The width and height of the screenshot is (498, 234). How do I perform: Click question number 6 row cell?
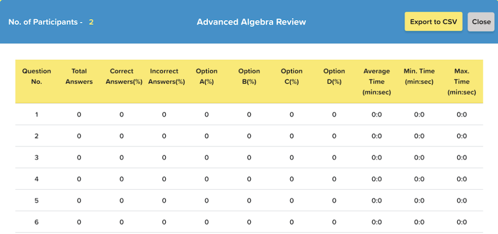coord(36,222)
